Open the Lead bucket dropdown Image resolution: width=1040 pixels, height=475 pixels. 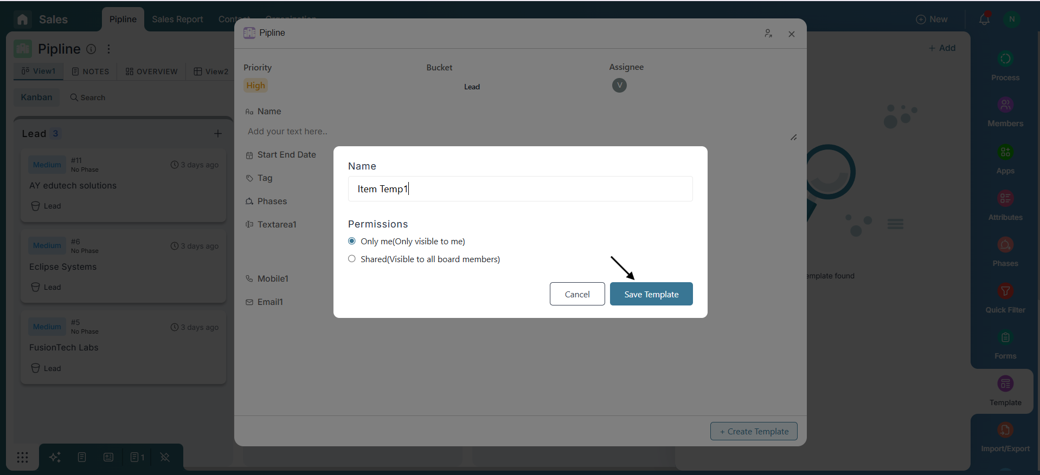coord(472,87)
